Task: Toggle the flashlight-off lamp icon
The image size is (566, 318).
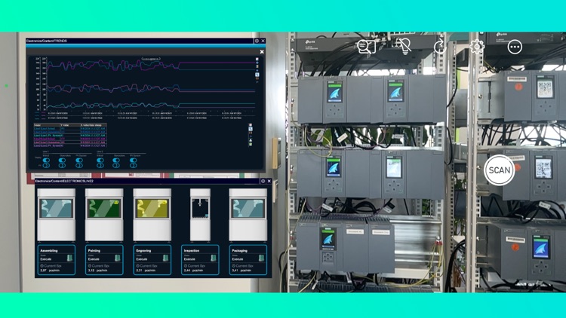Action: 404,47
